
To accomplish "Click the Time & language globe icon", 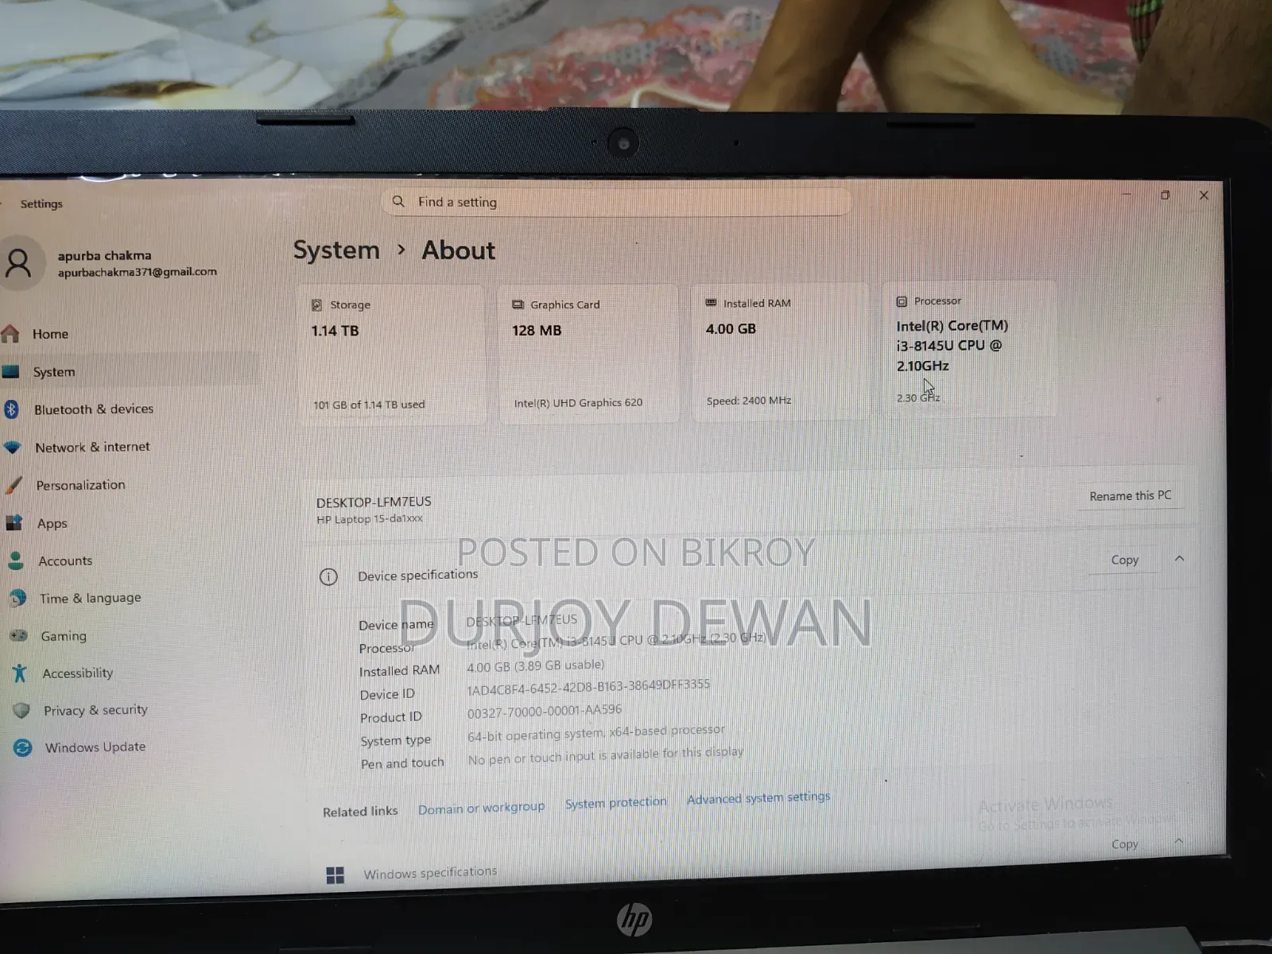I will point(17,598).
